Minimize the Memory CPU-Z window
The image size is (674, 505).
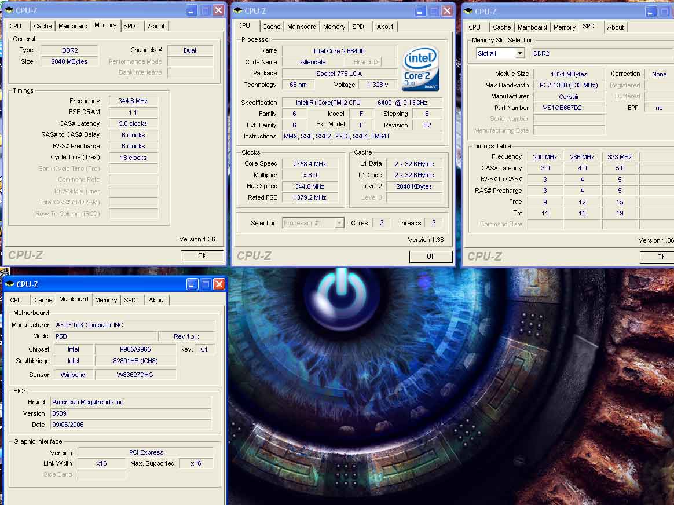pyautogui.click(x=192, y=10)
